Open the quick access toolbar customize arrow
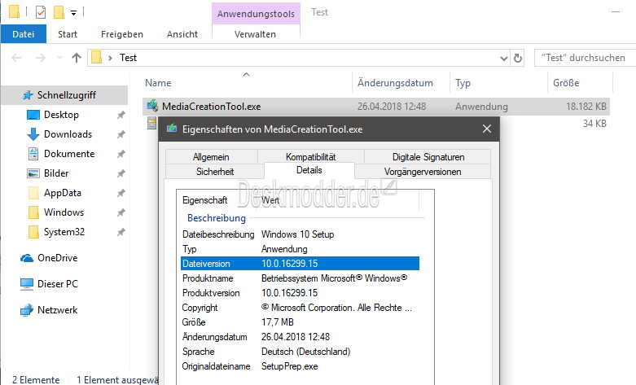The width and height of the screenshot is (636, 385). pyautogui.click(x=73, y=13)
